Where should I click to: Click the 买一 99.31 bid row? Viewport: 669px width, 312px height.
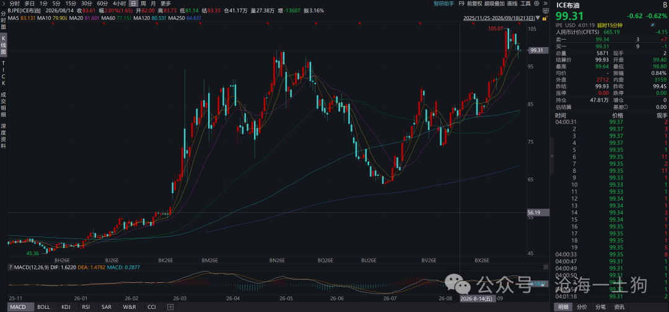[611, 46]
